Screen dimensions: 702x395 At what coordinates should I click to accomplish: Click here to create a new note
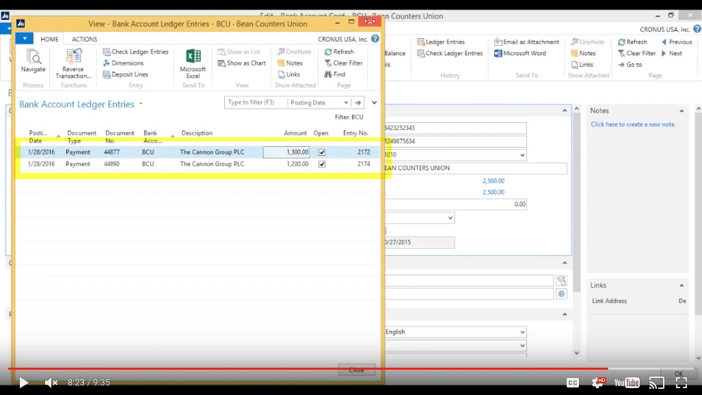click(633, 124)
